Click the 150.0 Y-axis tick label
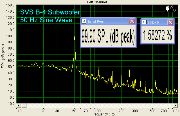The image size is (180, 116). 10,5
